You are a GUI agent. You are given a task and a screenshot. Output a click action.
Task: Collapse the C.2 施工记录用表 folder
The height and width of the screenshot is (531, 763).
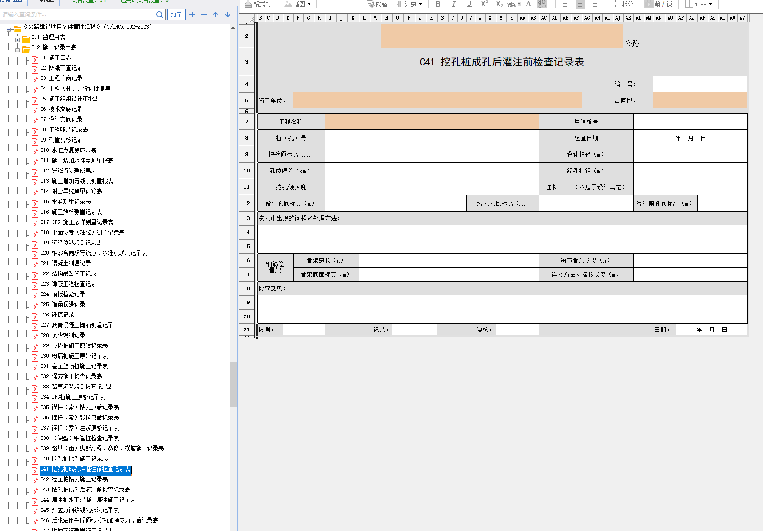18,50
